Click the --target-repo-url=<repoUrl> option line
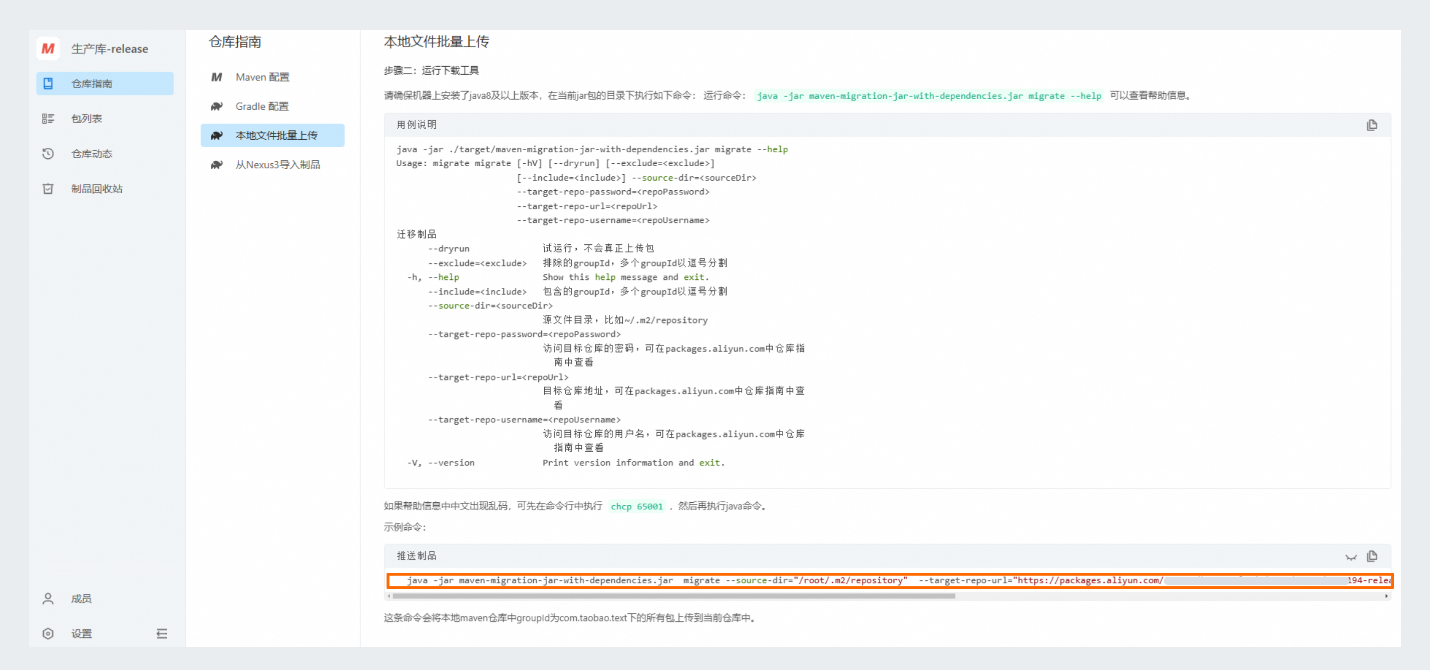The image size is (1430, 670). (498, 377)
